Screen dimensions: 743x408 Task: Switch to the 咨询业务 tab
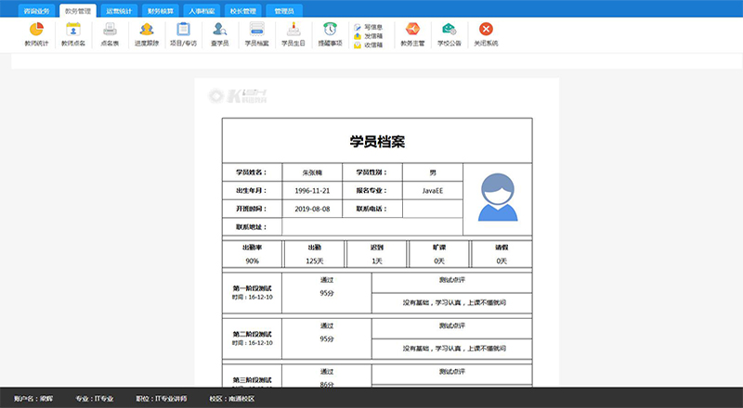(37, 11)
